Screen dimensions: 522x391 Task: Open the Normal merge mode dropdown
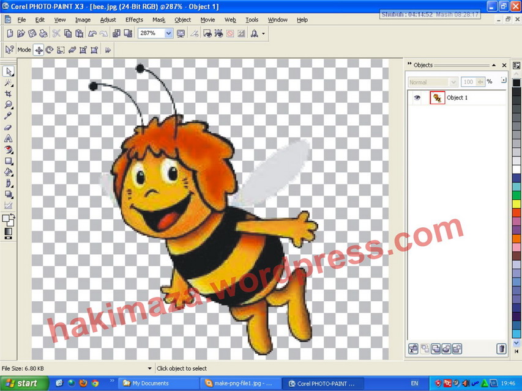point(453,82)
